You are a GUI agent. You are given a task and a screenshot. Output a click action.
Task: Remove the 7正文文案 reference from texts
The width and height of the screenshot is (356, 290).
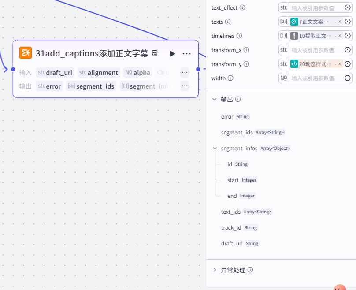pyautogui.click(x=340, y=22)
